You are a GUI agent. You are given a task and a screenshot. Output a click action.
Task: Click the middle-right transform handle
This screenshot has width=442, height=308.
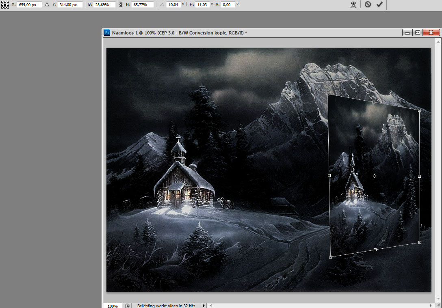419,176
